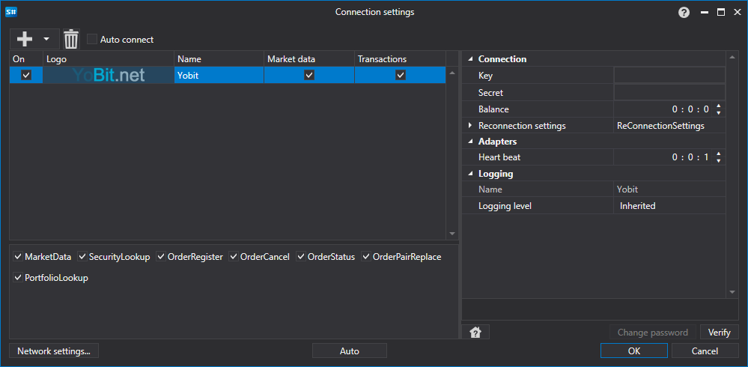Uncheck the MarketData message type
748x367 pixels.
pyautogui.click(x=18, y=257)
